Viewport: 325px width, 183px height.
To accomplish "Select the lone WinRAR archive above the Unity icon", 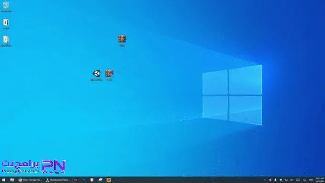I will tap(122, 41).
